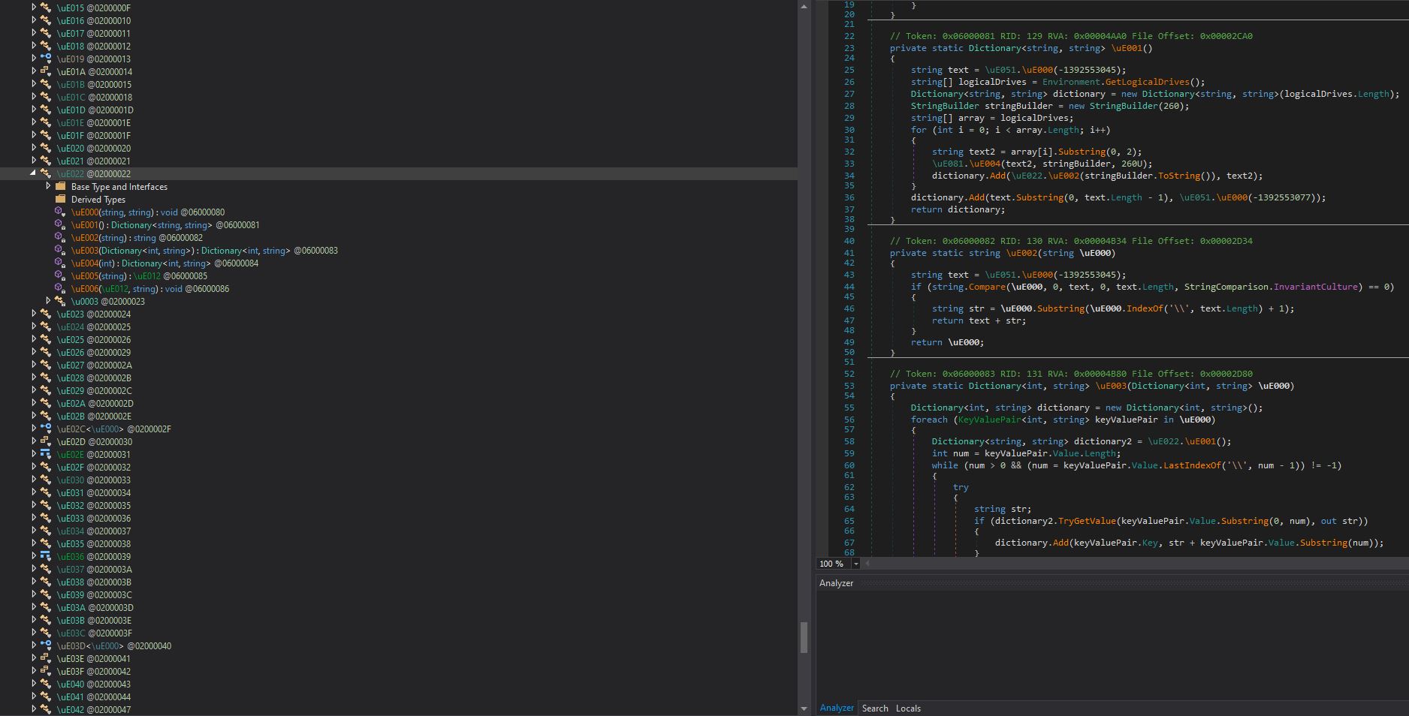Click the interface icon beside \uE019 @02000013
Image resolution: width=1409 pixels, height=716 pixels.
pyautogui.click(x=46, y=59)
